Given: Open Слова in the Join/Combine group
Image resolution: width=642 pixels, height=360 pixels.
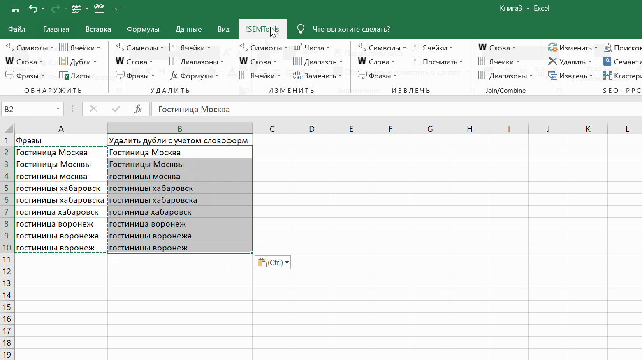Looking at the screenshot, I should point(497,48).
